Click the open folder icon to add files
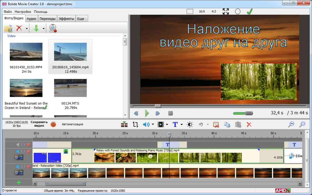This screenshot has height=195, width=312. pos(8,28)
